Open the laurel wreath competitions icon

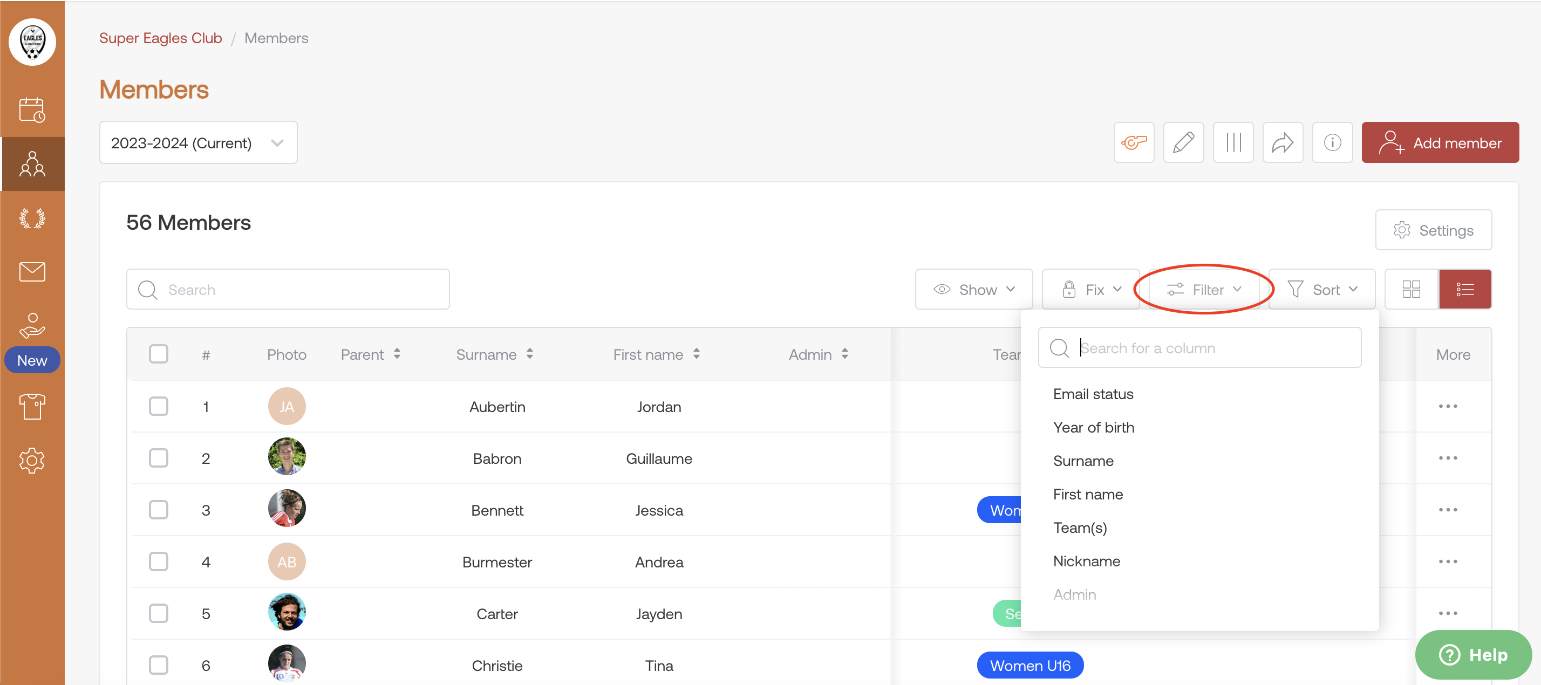[x=32, y=218]
